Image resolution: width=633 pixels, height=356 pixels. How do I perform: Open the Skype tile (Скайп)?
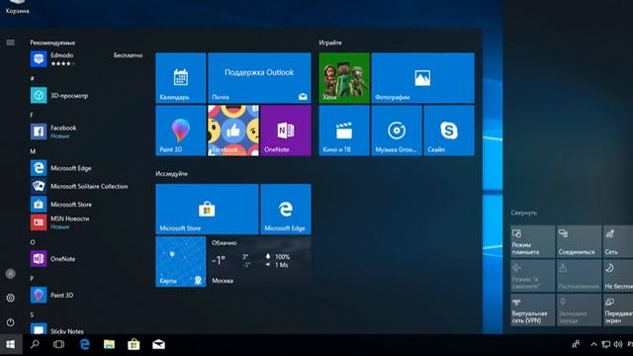point(449,131)
